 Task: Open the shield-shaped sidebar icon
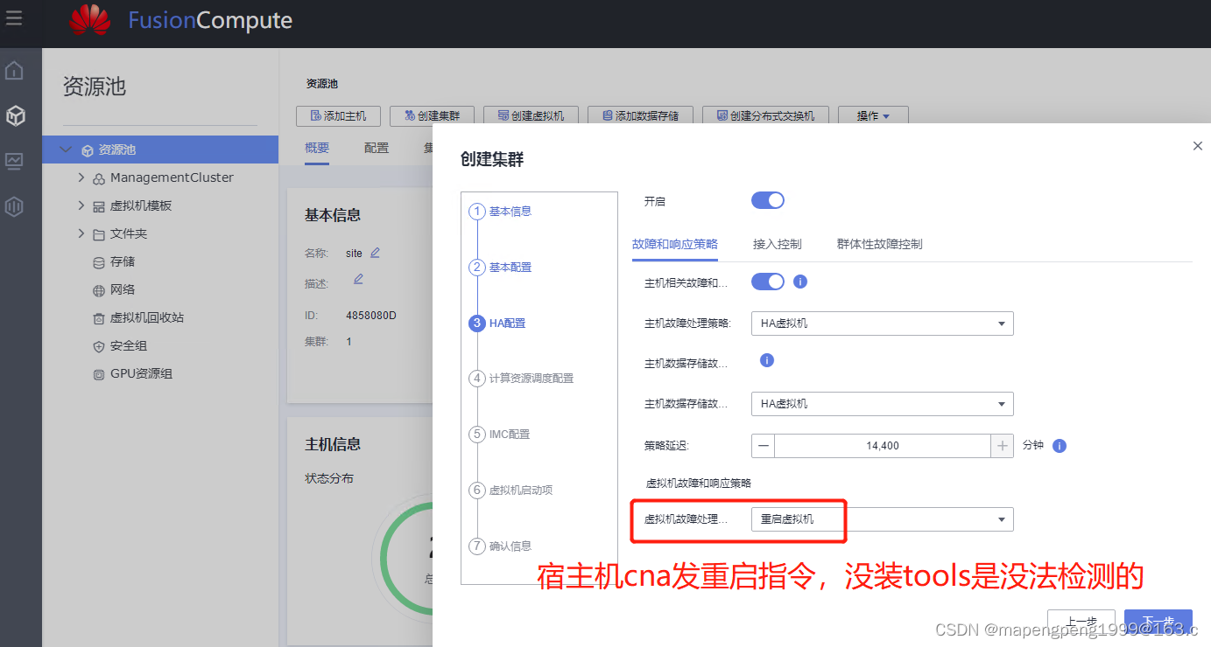click(15, 206)
